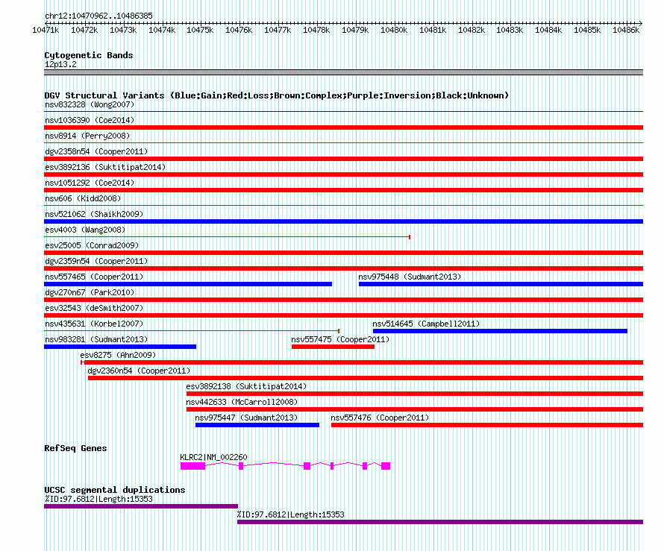Click the second purple segmental duplication bar
Viewport: 664px width, 551px height.
click(440, 522)
